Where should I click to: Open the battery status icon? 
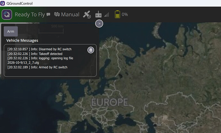pos(118,14)
